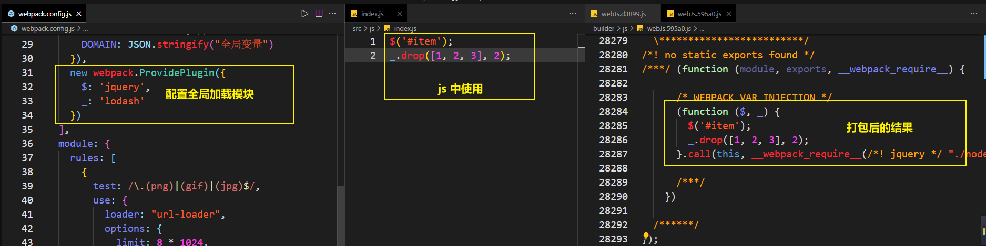Open more actions menu for webpack.config.js editor group

click(332, 14)
